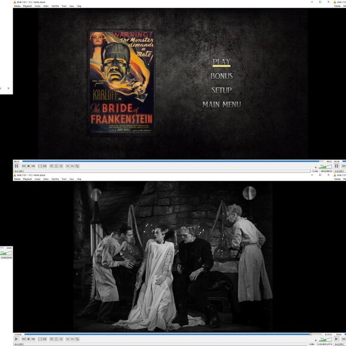Open the Subtitle menu in top VLC window
The image size is (346, 346).
(x=55, y=6)
